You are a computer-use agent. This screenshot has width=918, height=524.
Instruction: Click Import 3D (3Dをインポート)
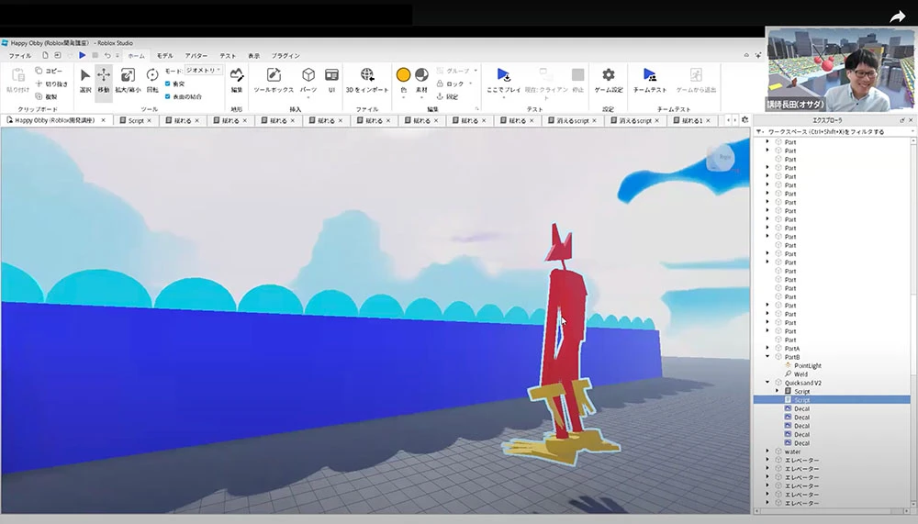tap(367, 80)
